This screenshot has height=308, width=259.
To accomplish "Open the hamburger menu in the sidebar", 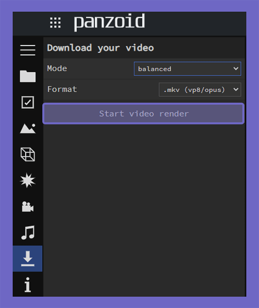I will (x=28, y=50).
